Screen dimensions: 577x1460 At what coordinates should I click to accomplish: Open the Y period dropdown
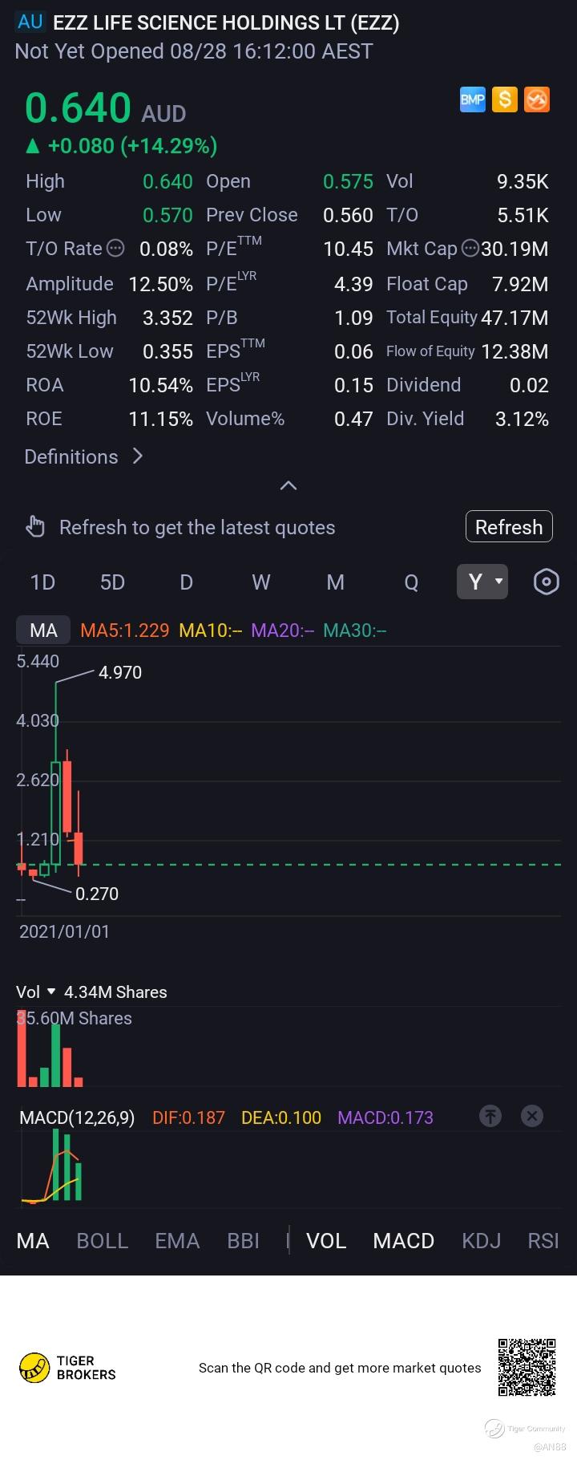tap(482, 582)
